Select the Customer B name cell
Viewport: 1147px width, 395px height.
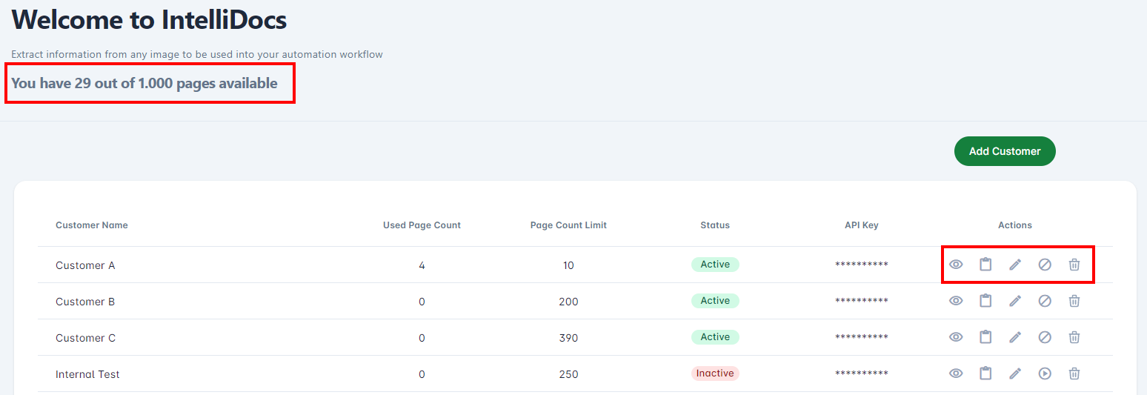coord(85,302)
